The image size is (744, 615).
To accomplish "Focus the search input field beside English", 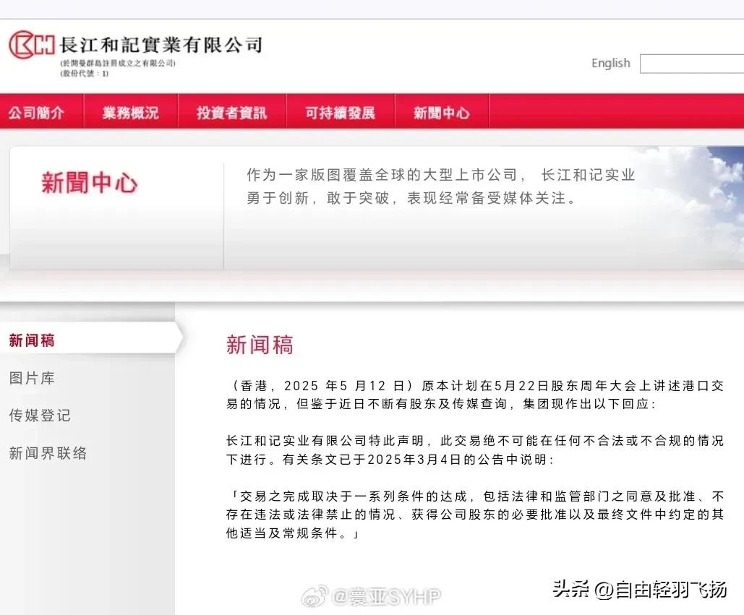I will 692,64.
